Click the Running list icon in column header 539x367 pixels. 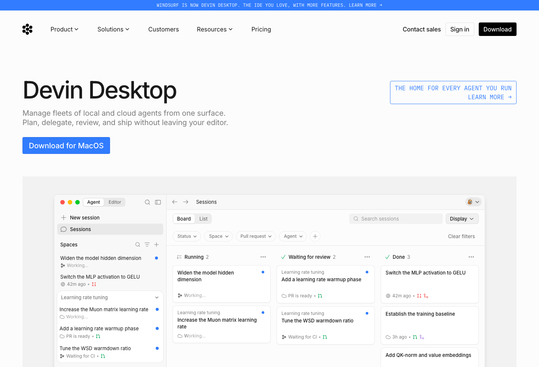179,257
